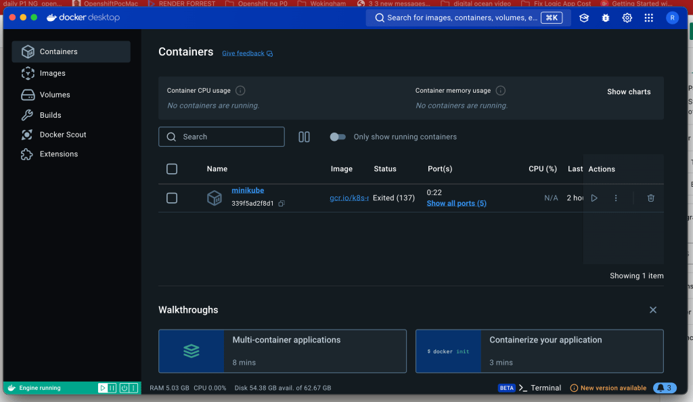Image resolution: width=693 pixels, height=402 pixels.
Task: Check the select-all containers checkbox
Action: (x=172, y=169)
